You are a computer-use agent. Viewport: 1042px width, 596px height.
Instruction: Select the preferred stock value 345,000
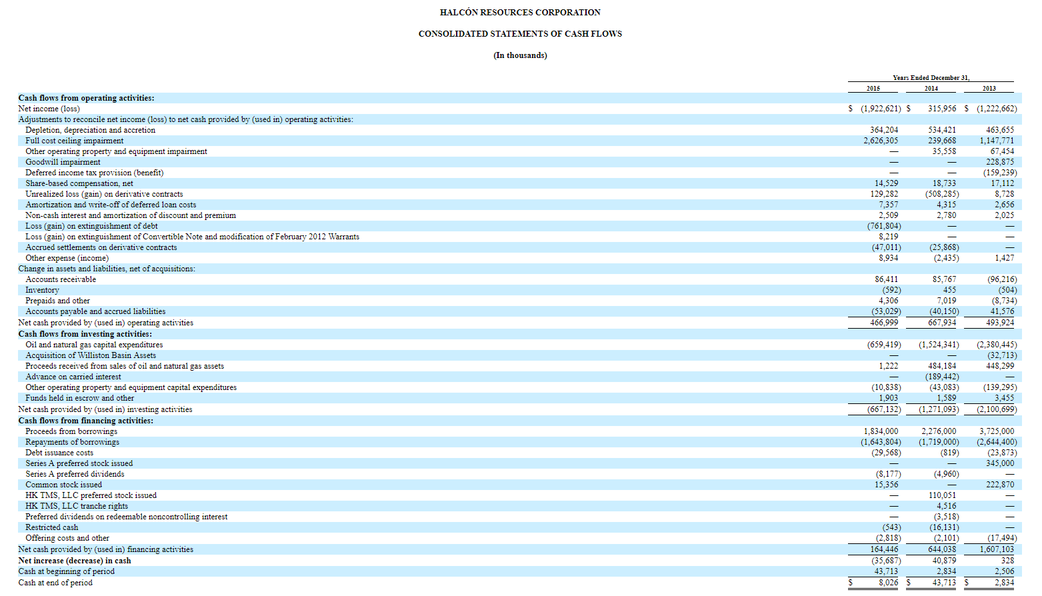1000,463
